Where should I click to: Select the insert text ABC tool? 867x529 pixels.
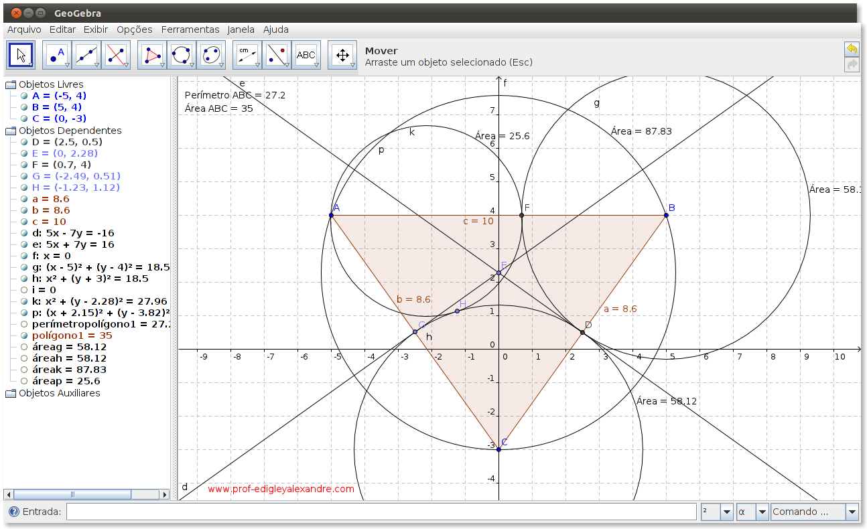coord(306,54)
